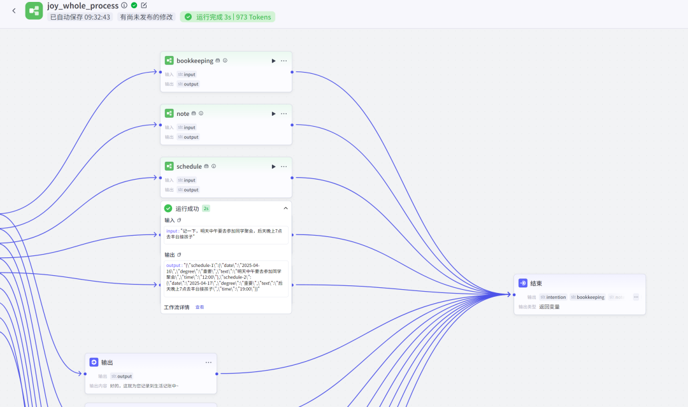Run the note node with play button

(273, 113)
